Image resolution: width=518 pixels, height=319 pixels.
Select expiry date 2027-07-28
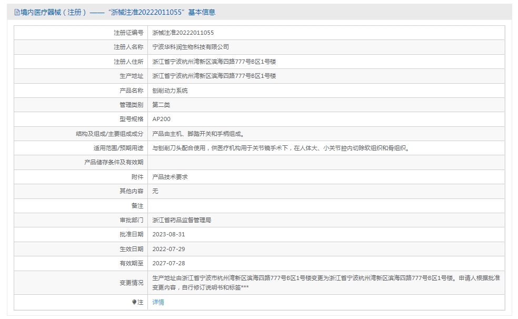168,263
